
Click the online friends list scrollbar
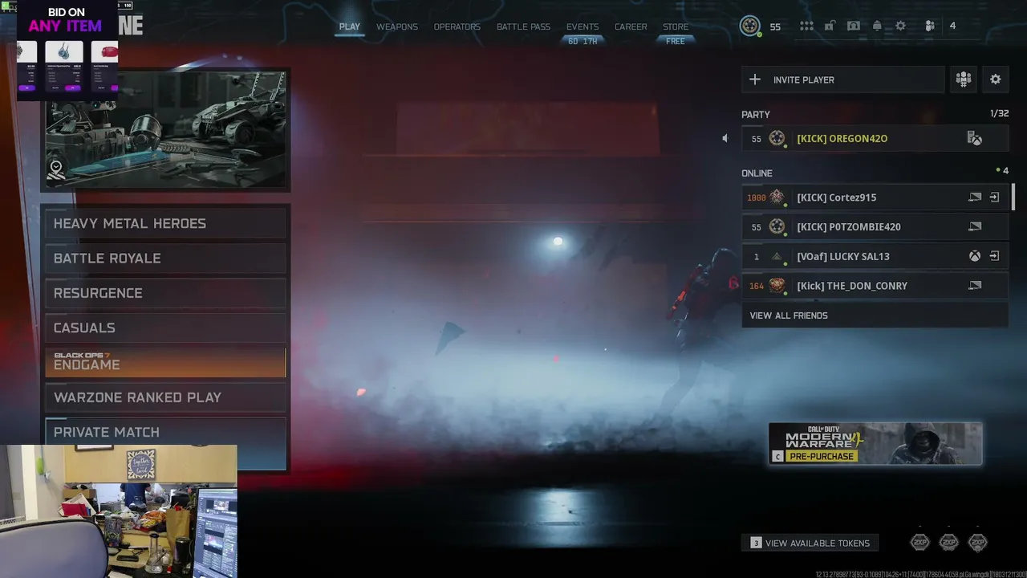click(x=1013, y=197)
